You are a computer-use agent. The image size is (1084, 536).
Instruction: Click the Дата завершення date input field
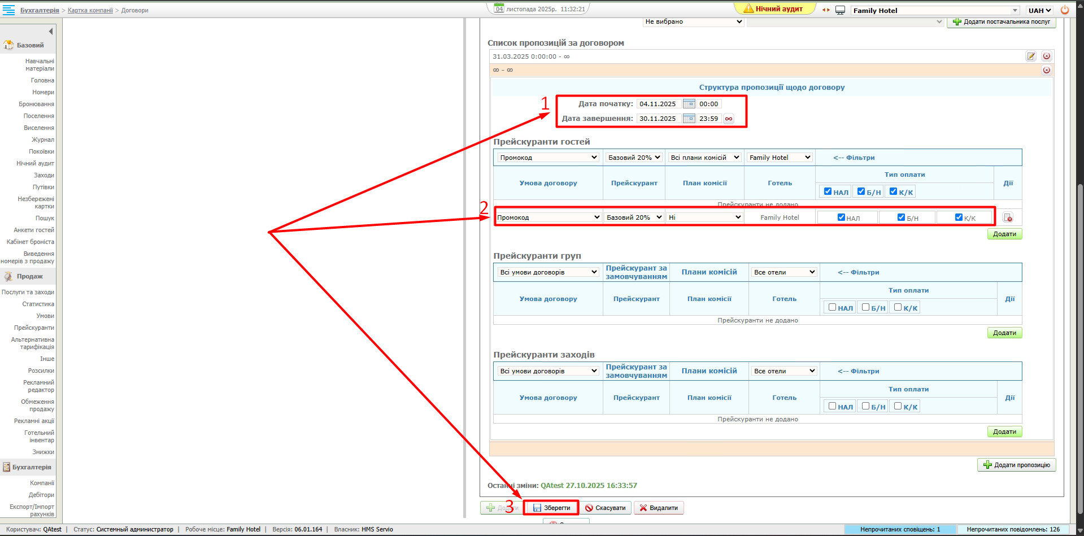(658, 119)
